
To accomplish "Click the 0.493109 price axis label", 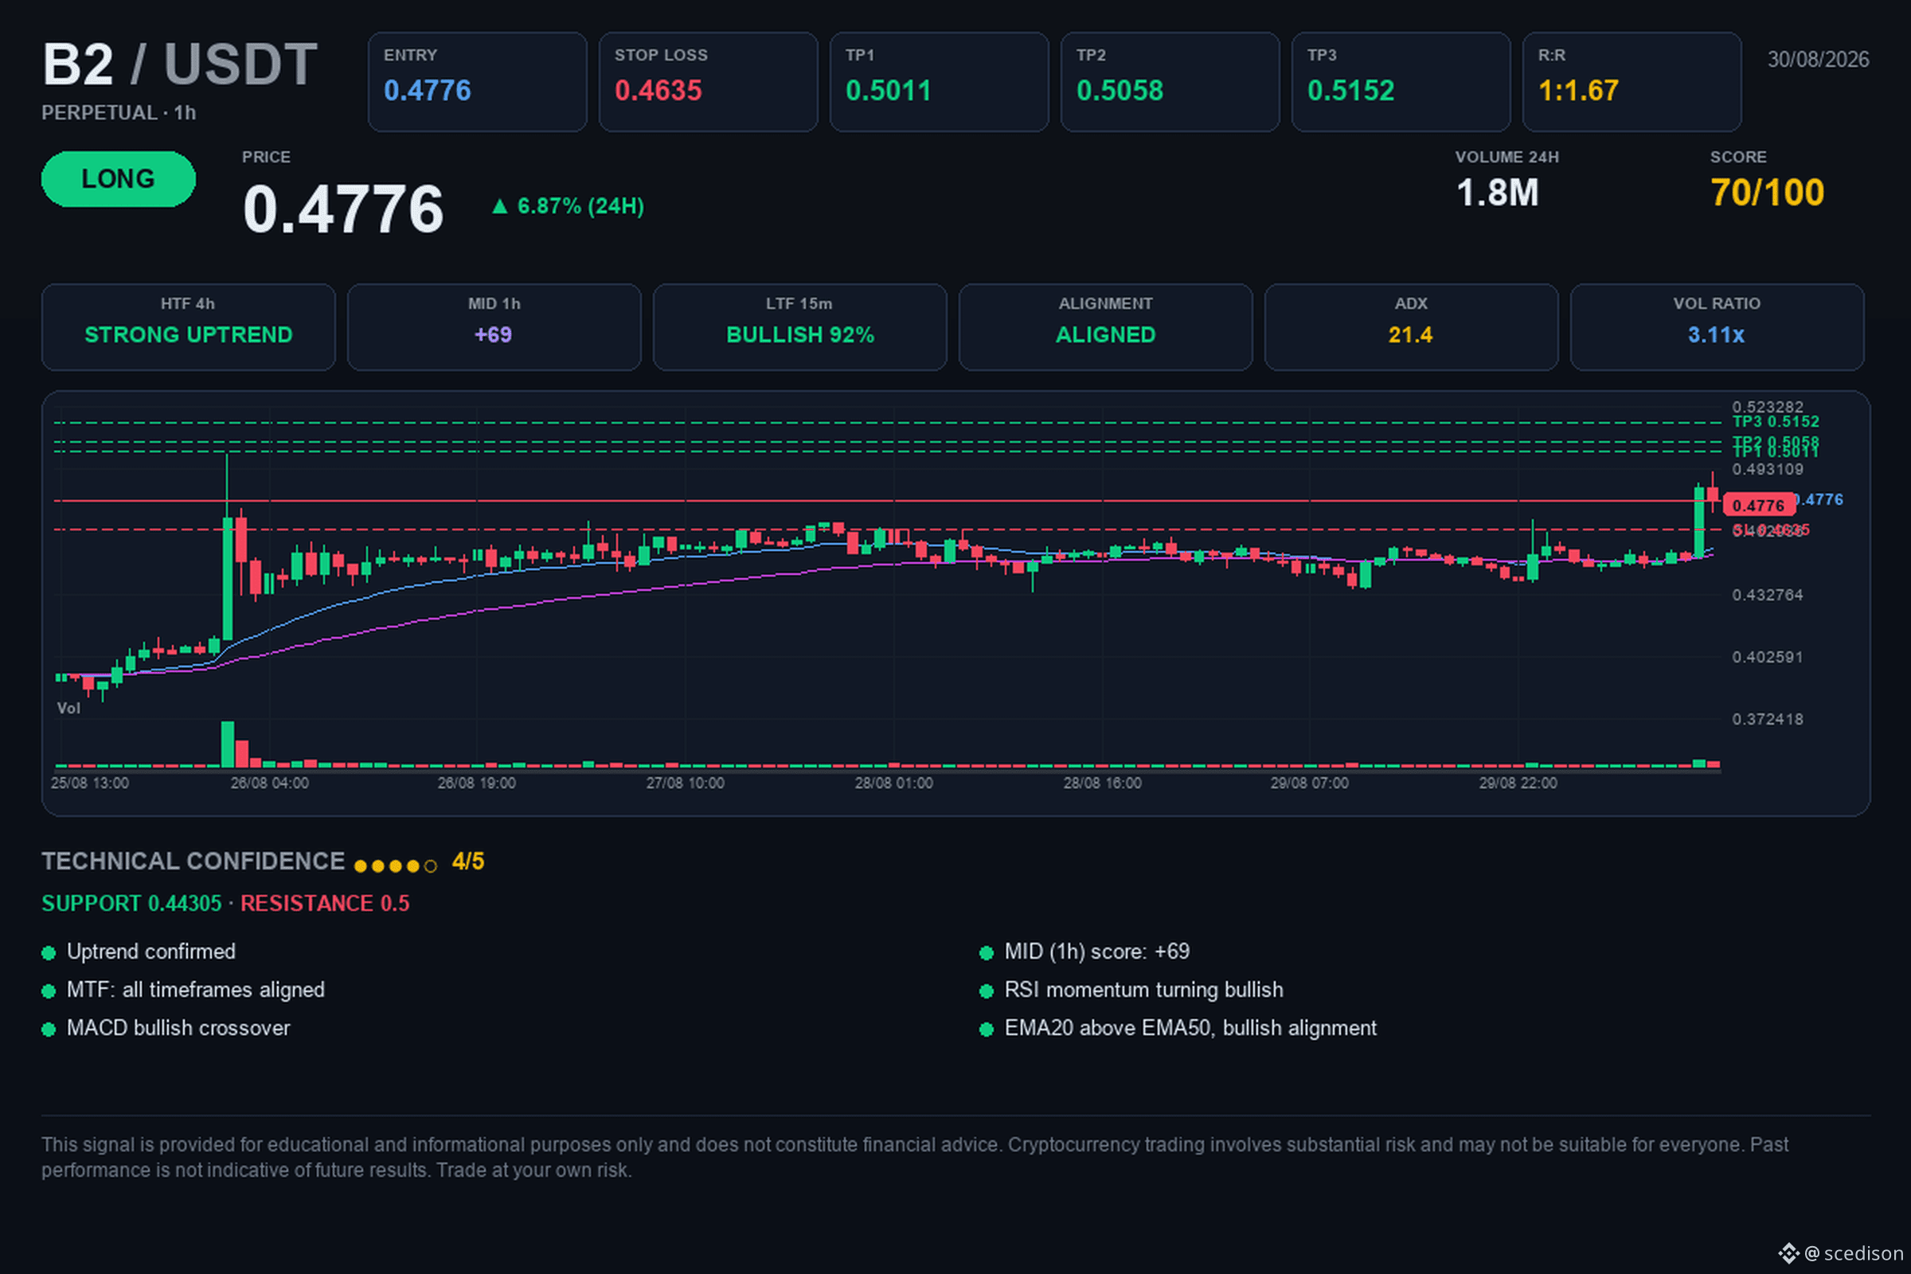I will pyautogui.click(x=1767, y=470).
